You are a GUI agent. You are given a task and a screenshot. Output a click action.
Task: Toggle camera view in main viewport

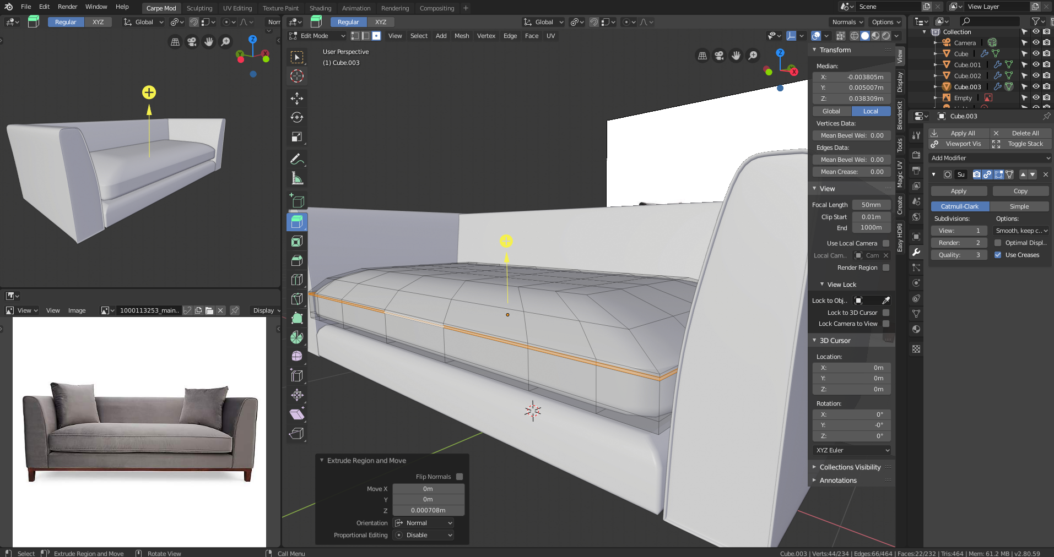pos(719,56)
